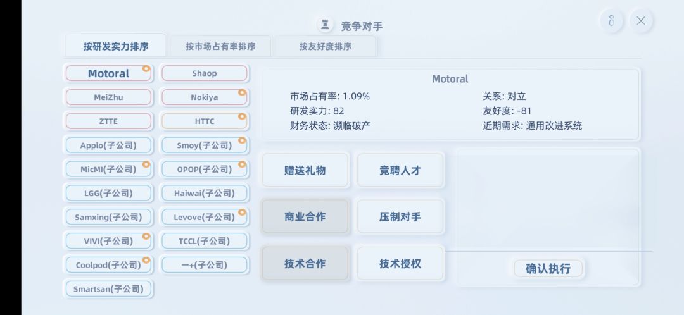Click the 商业合作 button
Screen dimensions: 684x315
click(x=305, y=216)
